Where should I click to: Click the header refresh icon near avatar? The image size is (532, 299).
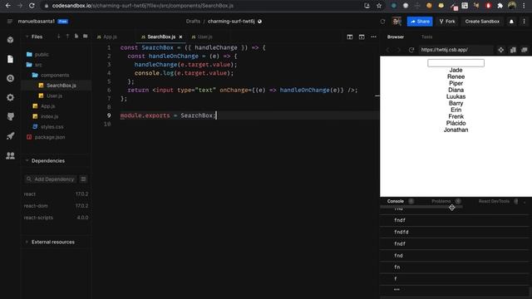tap(382, 22)
